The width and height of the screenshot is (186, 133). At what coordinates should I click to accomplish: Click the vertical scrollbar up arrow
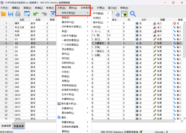pyautogui.click(x=184, y=23)
